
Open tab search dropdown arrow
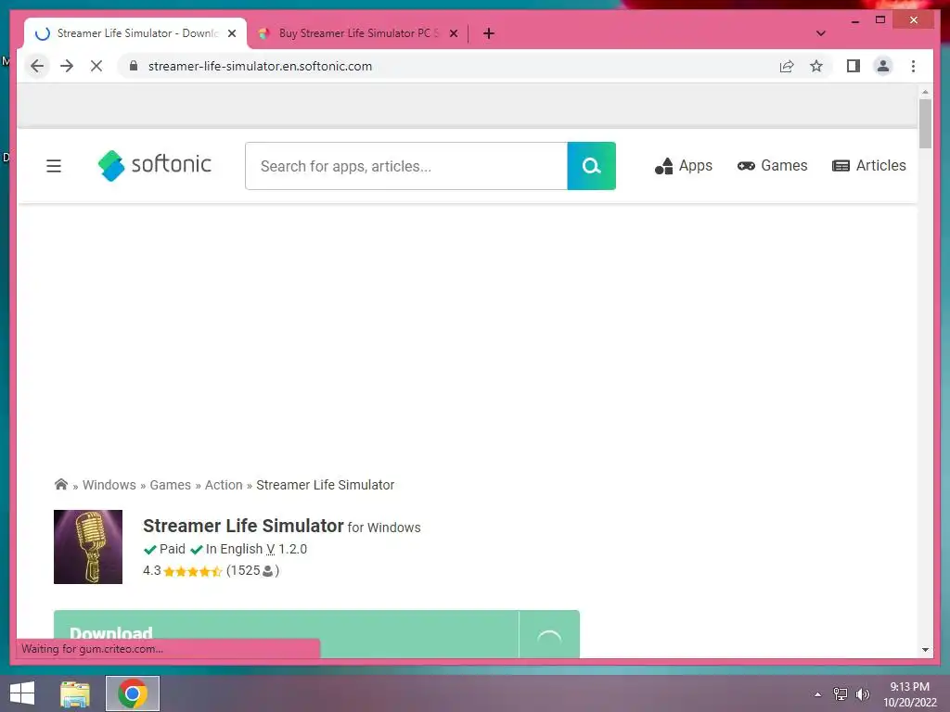point(820,33)
